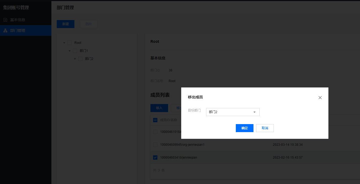The image size is (360, 184).
Task: Collapse the Root tree node arrow
Action: [64, 43]
